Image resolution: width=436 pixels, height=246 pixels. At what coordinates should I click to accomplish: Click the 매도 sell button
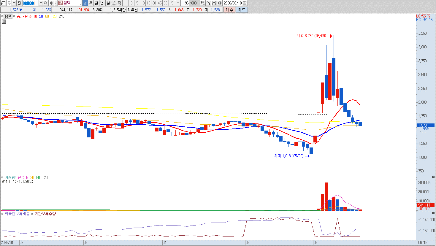tap(242, 10)
